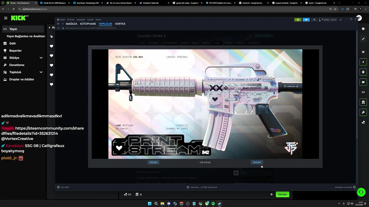This screenshot has width=369, height=207.
Task: Click the pencil edit icon on right rail
Action: click(363, 39)
